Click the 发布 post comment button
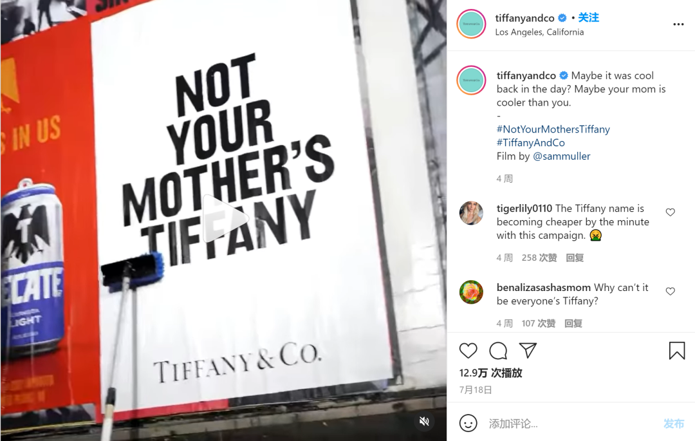Viewport: 695px width, 441px height. (x=674, y=424)
